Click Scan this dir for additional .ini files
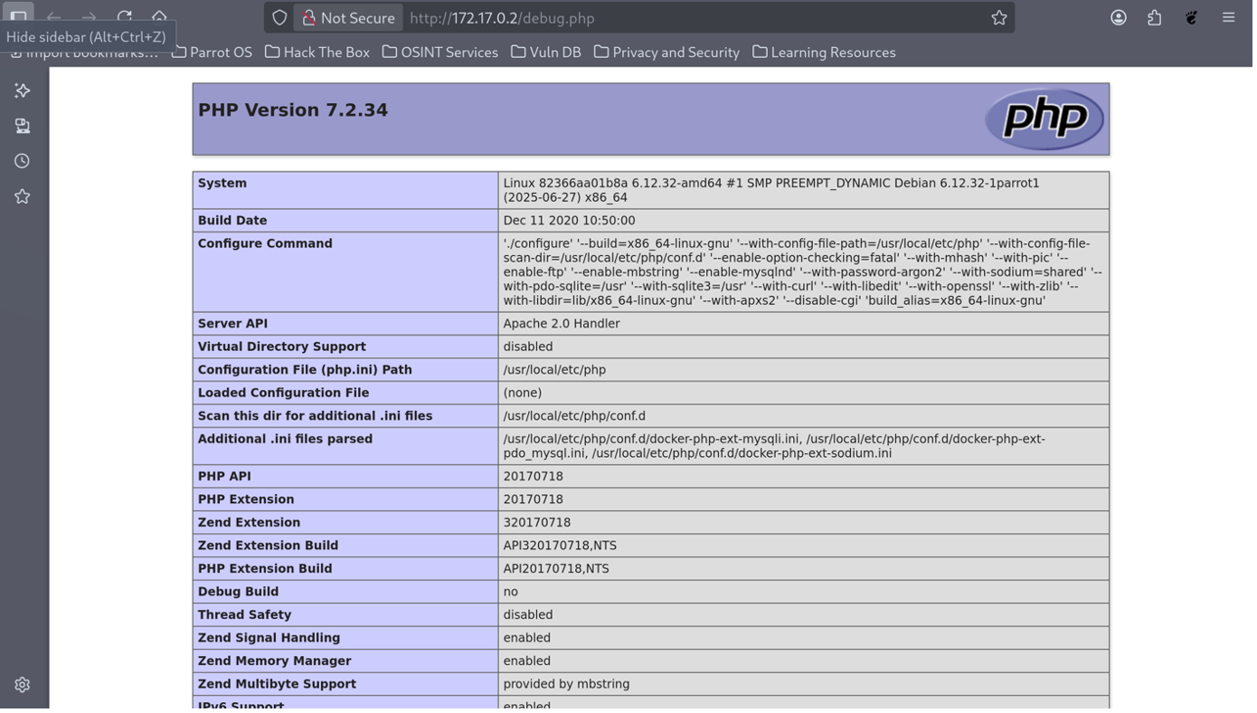 [316, 416]
